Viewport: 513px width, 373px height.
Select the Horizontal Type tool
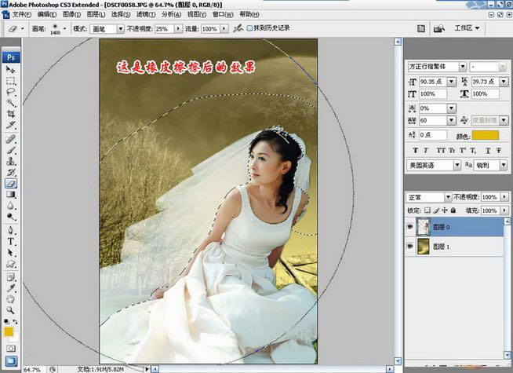tap(11, 241)
